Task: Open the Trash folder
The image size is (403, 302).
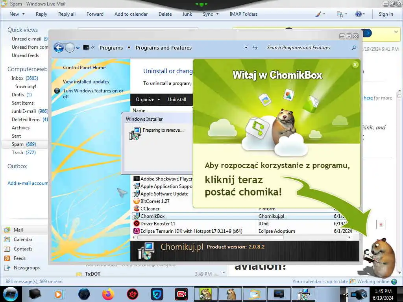Action: [24, 153]
